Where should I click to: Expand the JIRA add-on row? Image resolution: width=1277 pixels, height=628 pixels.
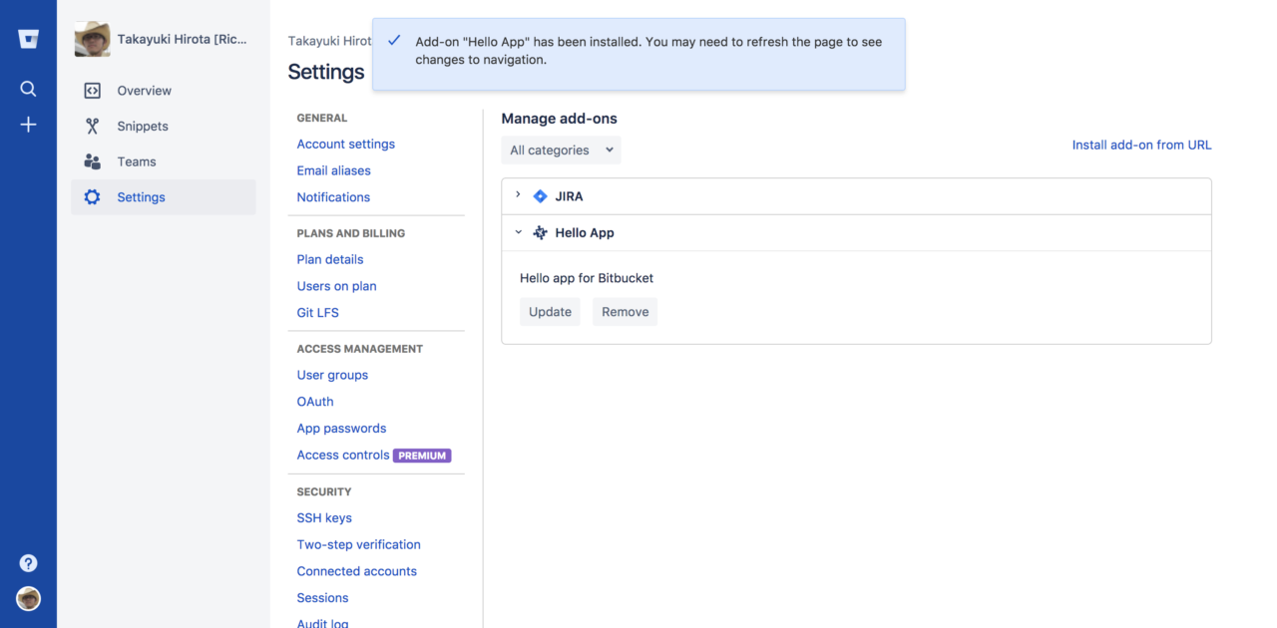pyautogui.click(x=518, y=195)
